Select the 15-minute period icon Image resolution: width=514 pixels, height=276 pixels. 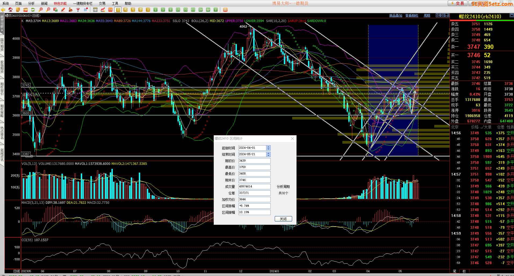coord(178,10)
